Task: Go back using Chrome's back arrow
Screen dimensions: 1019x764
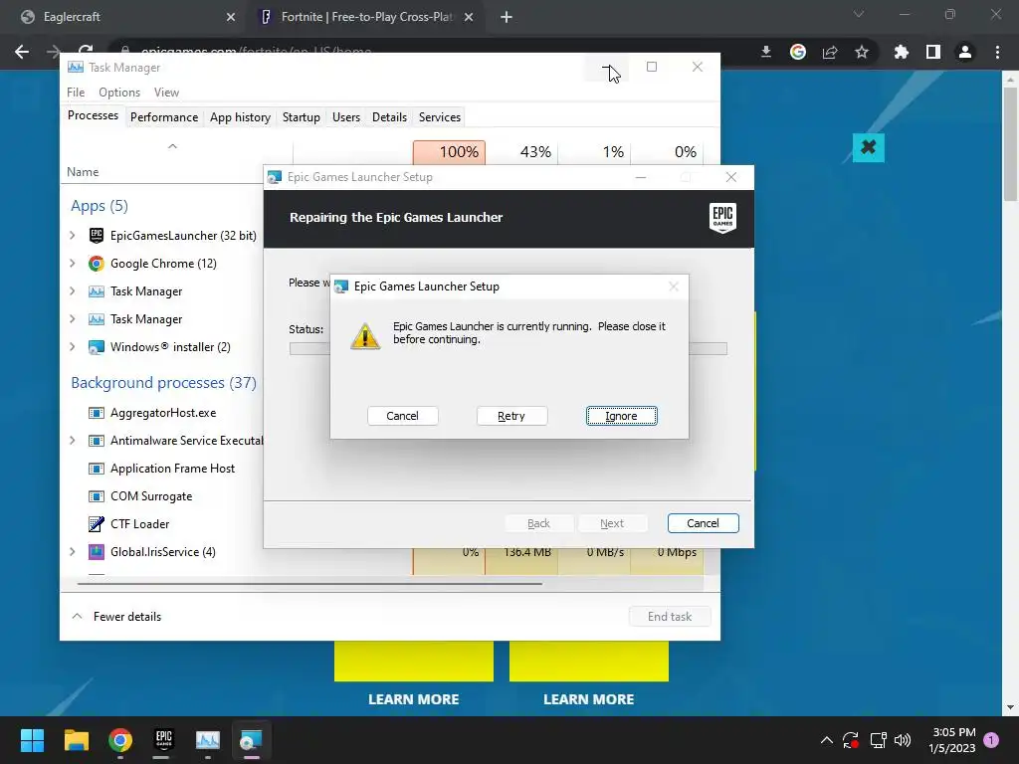Action: (x=22, y=52)
